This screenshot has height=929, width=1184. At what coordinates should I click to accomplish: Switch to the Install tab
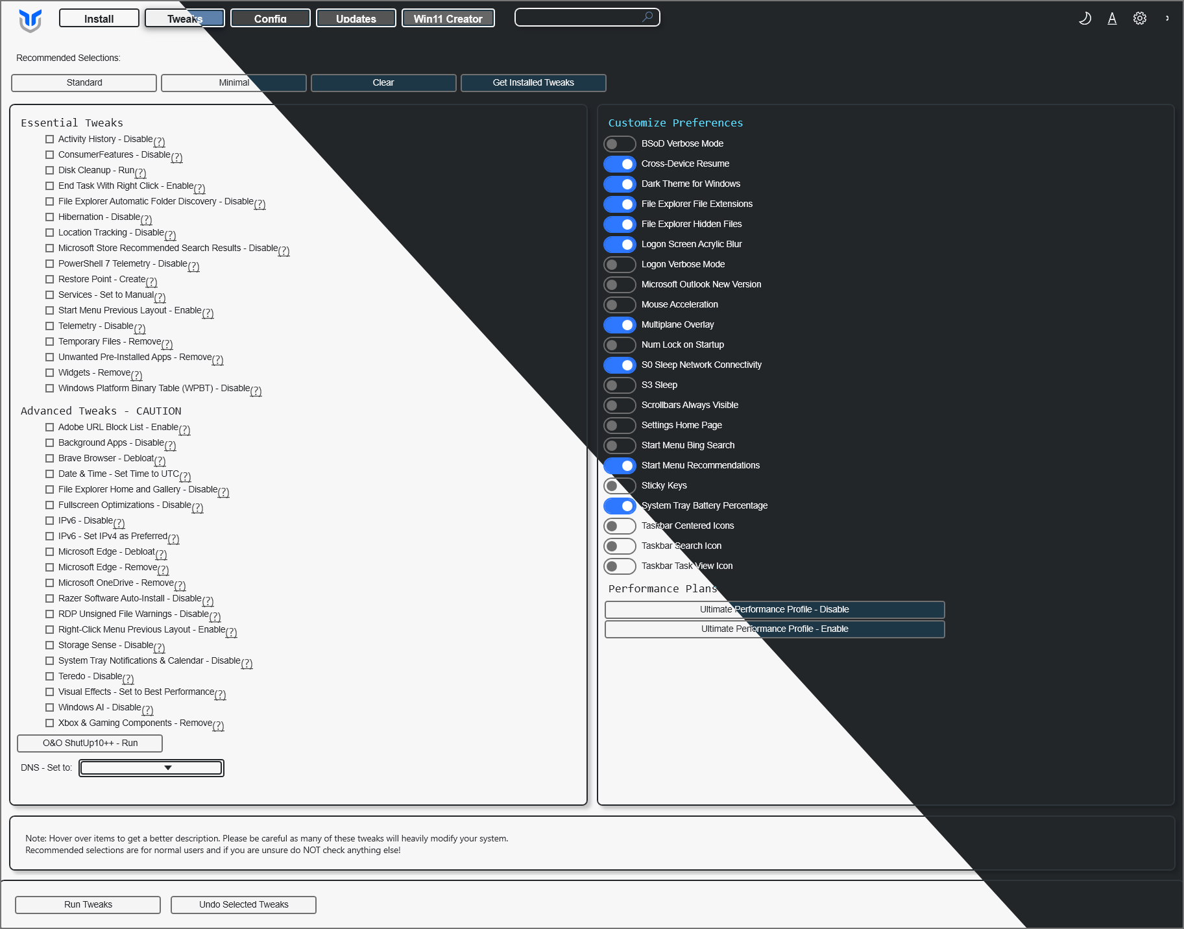pyautogui.click(x=99, y=18)
